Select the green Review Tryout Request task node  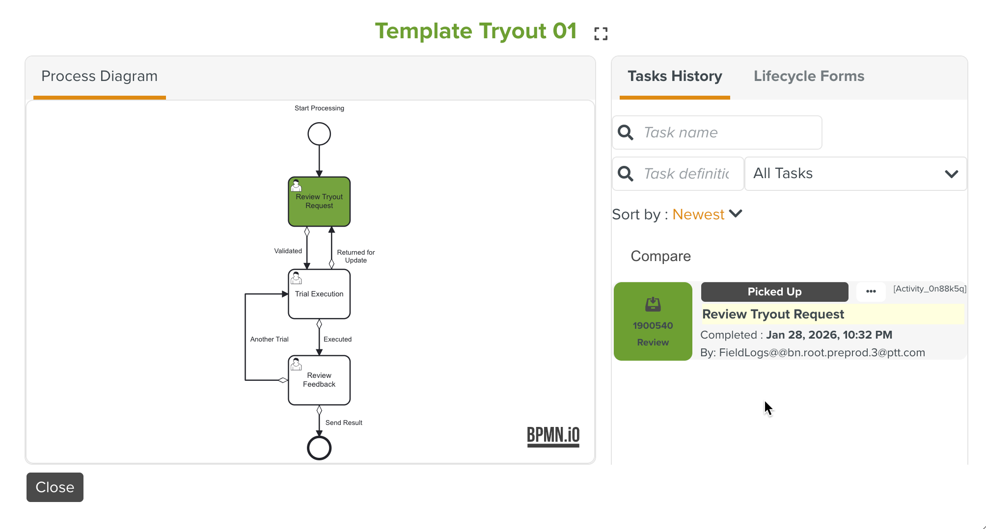pos(319,202)
